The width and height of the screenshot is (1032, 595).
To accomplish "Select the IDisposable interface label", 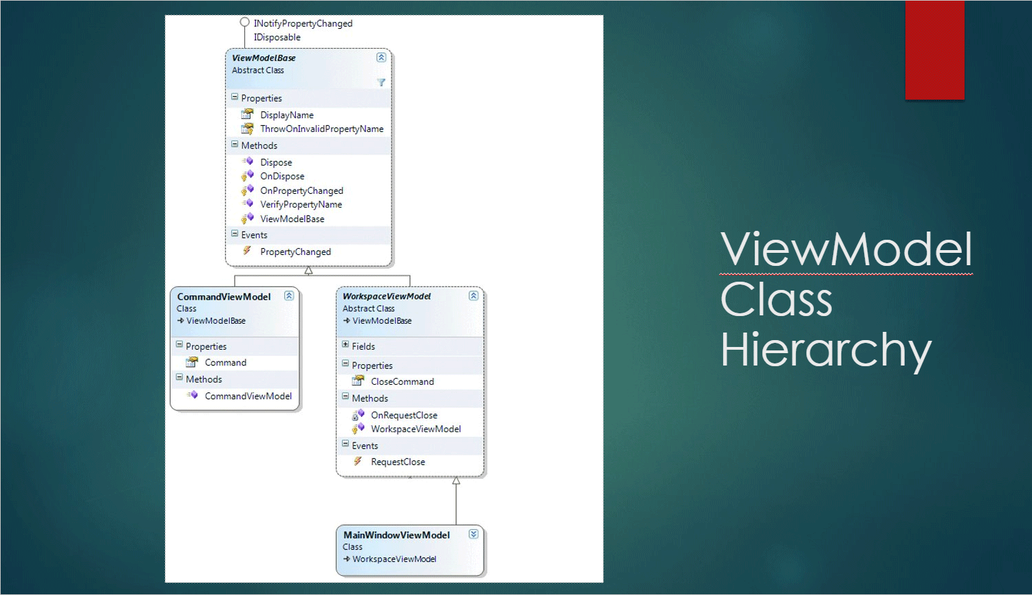I will 277,37.
